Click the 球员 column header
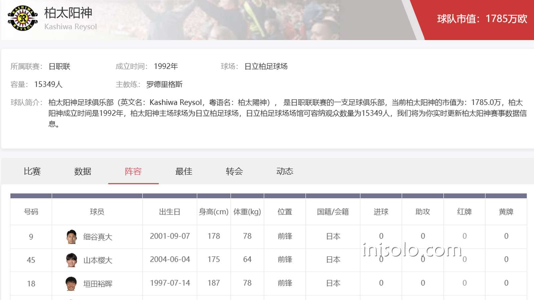The image size is (534, 300). [x=97, y=212]
